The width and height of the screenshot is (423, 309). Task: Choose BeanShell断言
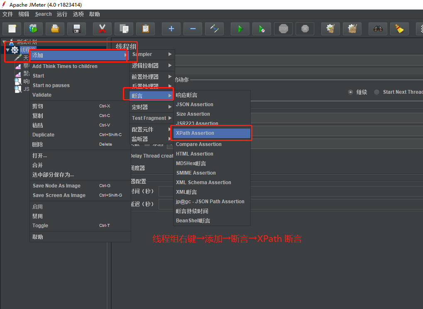[212, 221]
